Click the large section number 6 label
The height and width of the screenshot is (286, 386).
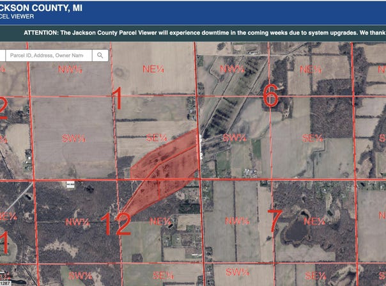click(x=270, y=96)
